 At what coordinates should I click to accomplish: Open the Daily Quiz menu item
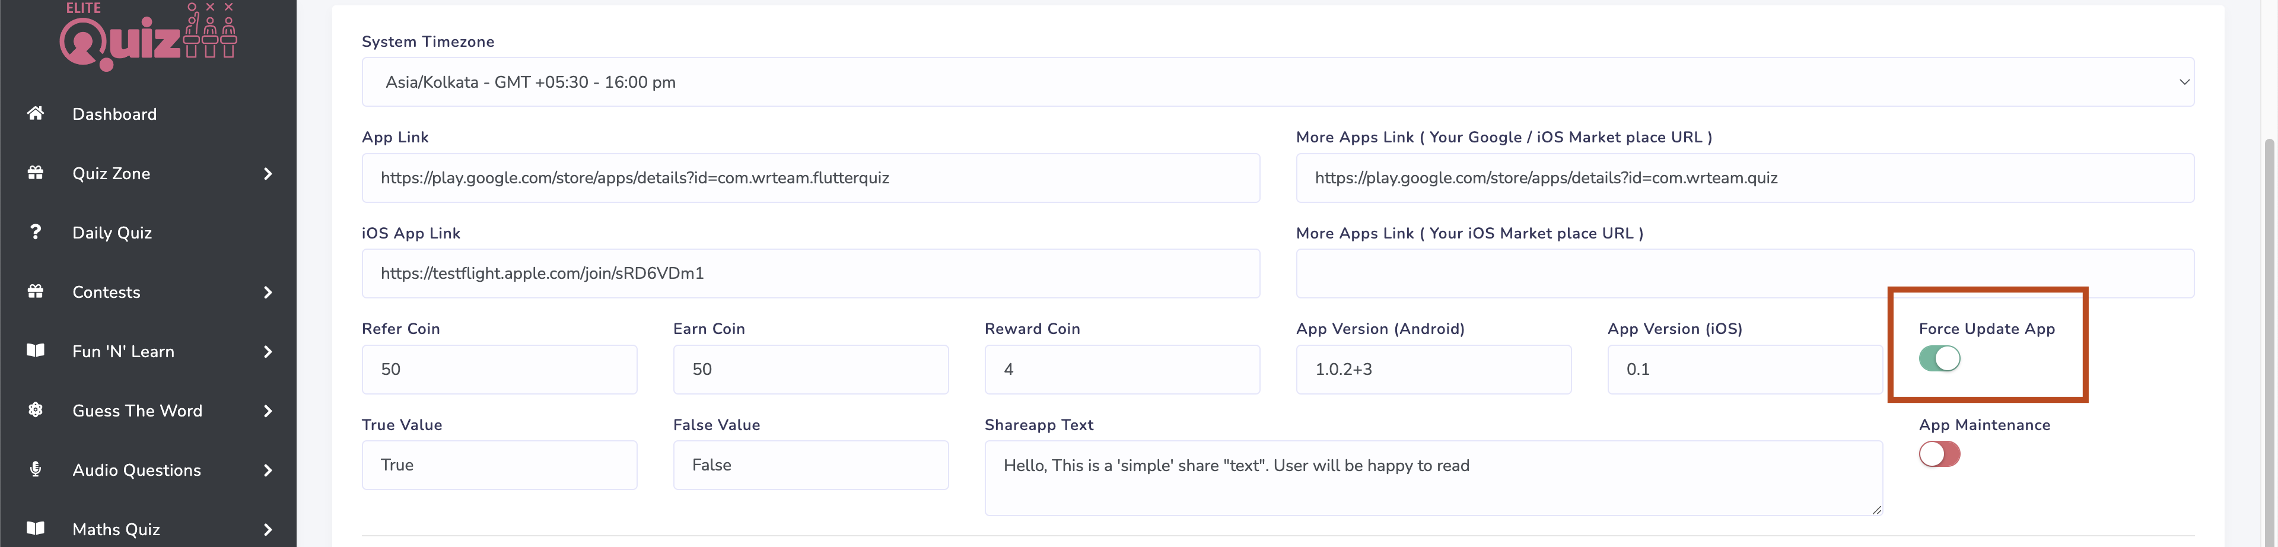(112, 233)
